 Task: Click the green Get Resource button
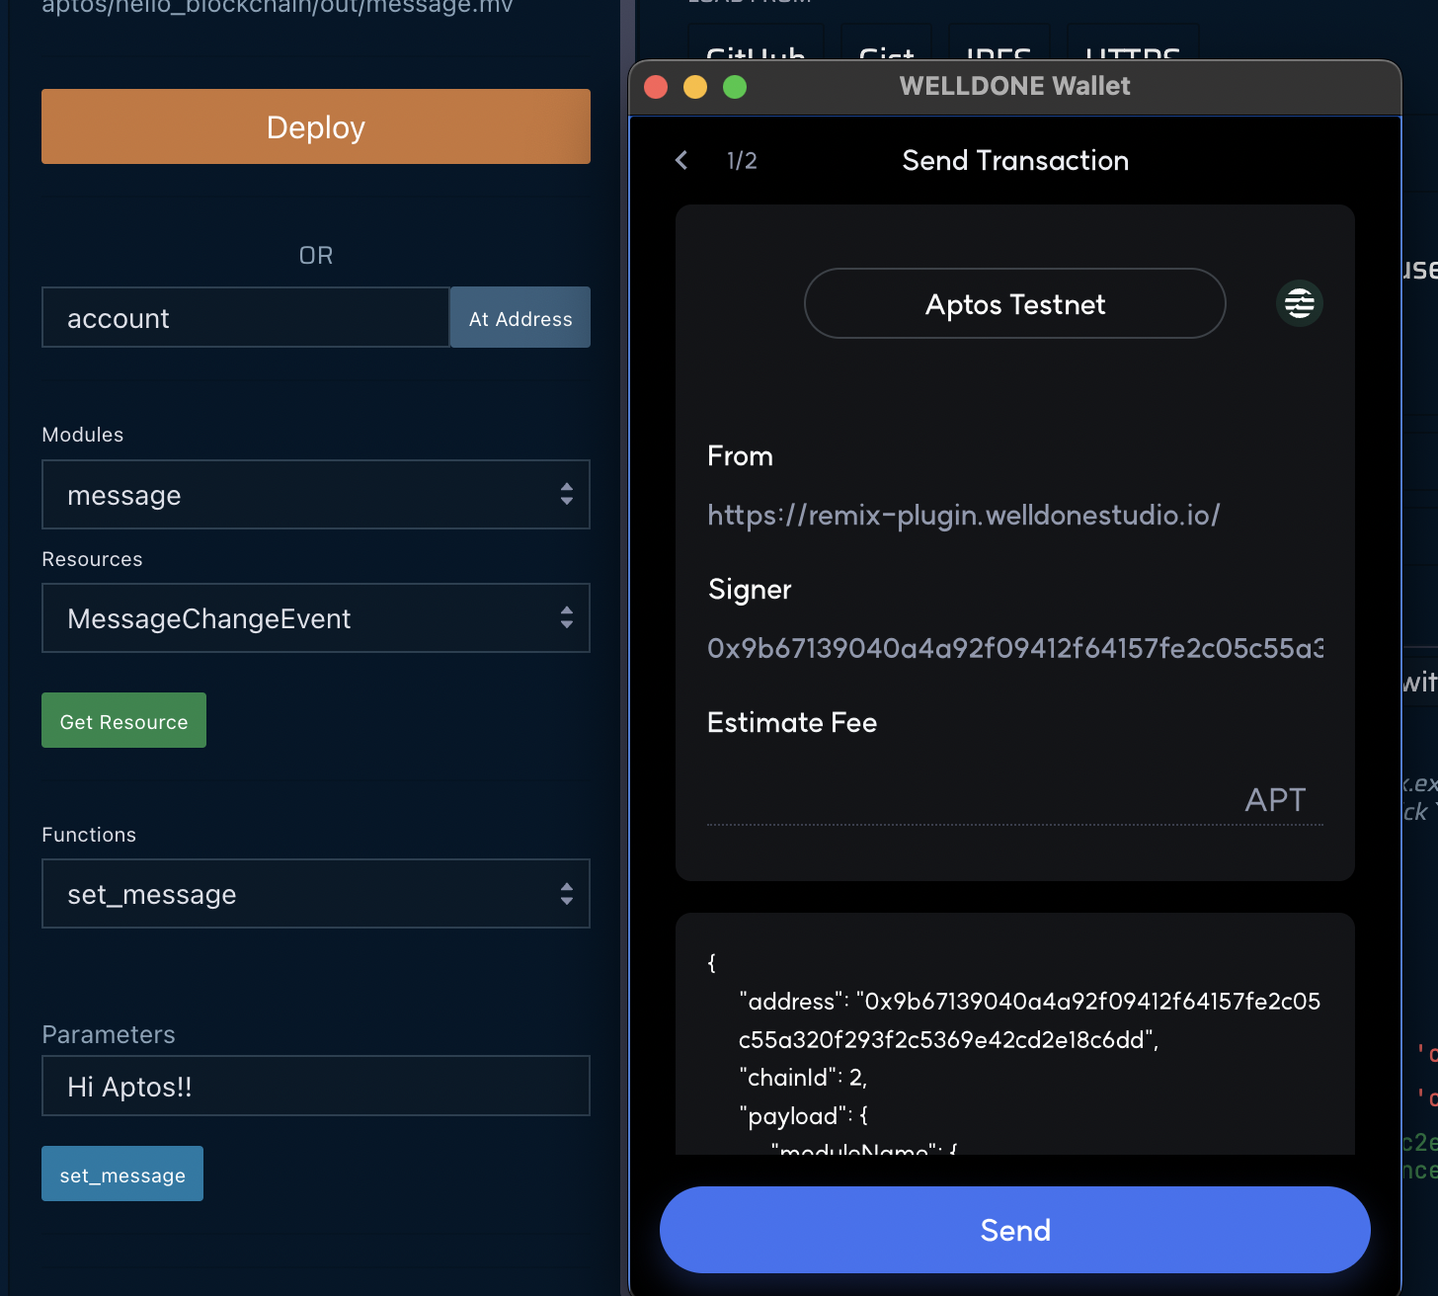[123, 721]
